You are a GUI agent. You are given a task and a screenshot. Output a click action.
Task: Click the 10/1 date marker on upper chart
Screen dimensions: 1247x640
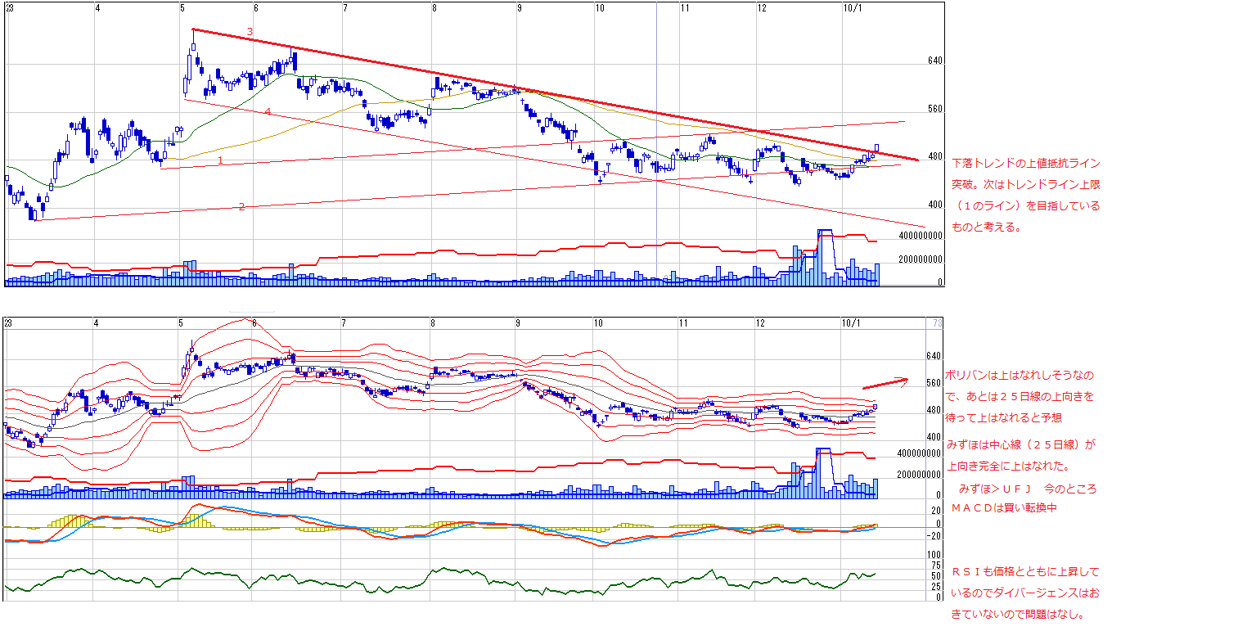pos(853,7)
